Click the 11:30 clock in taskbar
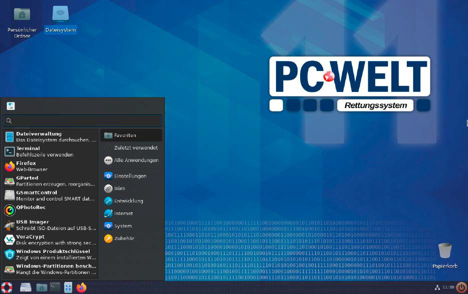This screenshot has height=294, width=468. tap(448, 287)
